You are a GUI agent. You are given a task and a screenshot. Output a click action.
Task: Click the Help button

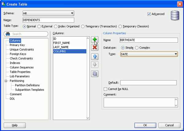coord(15,125)
